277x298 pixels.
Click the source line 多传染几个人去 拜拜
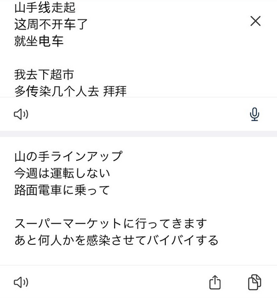pos(70,91)
